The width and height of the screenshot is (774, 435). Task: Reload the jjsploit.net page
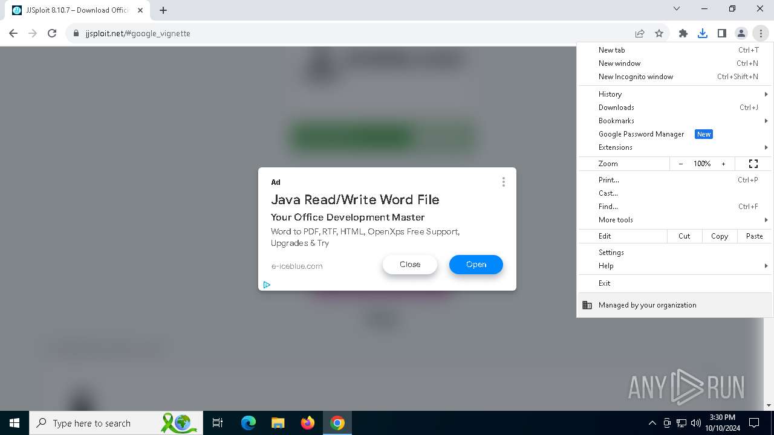[x=52, y=33]
